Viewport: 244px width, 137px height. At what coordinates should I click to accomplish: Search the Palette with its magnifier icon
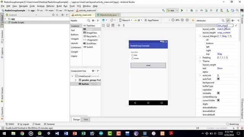pos(88,21)
